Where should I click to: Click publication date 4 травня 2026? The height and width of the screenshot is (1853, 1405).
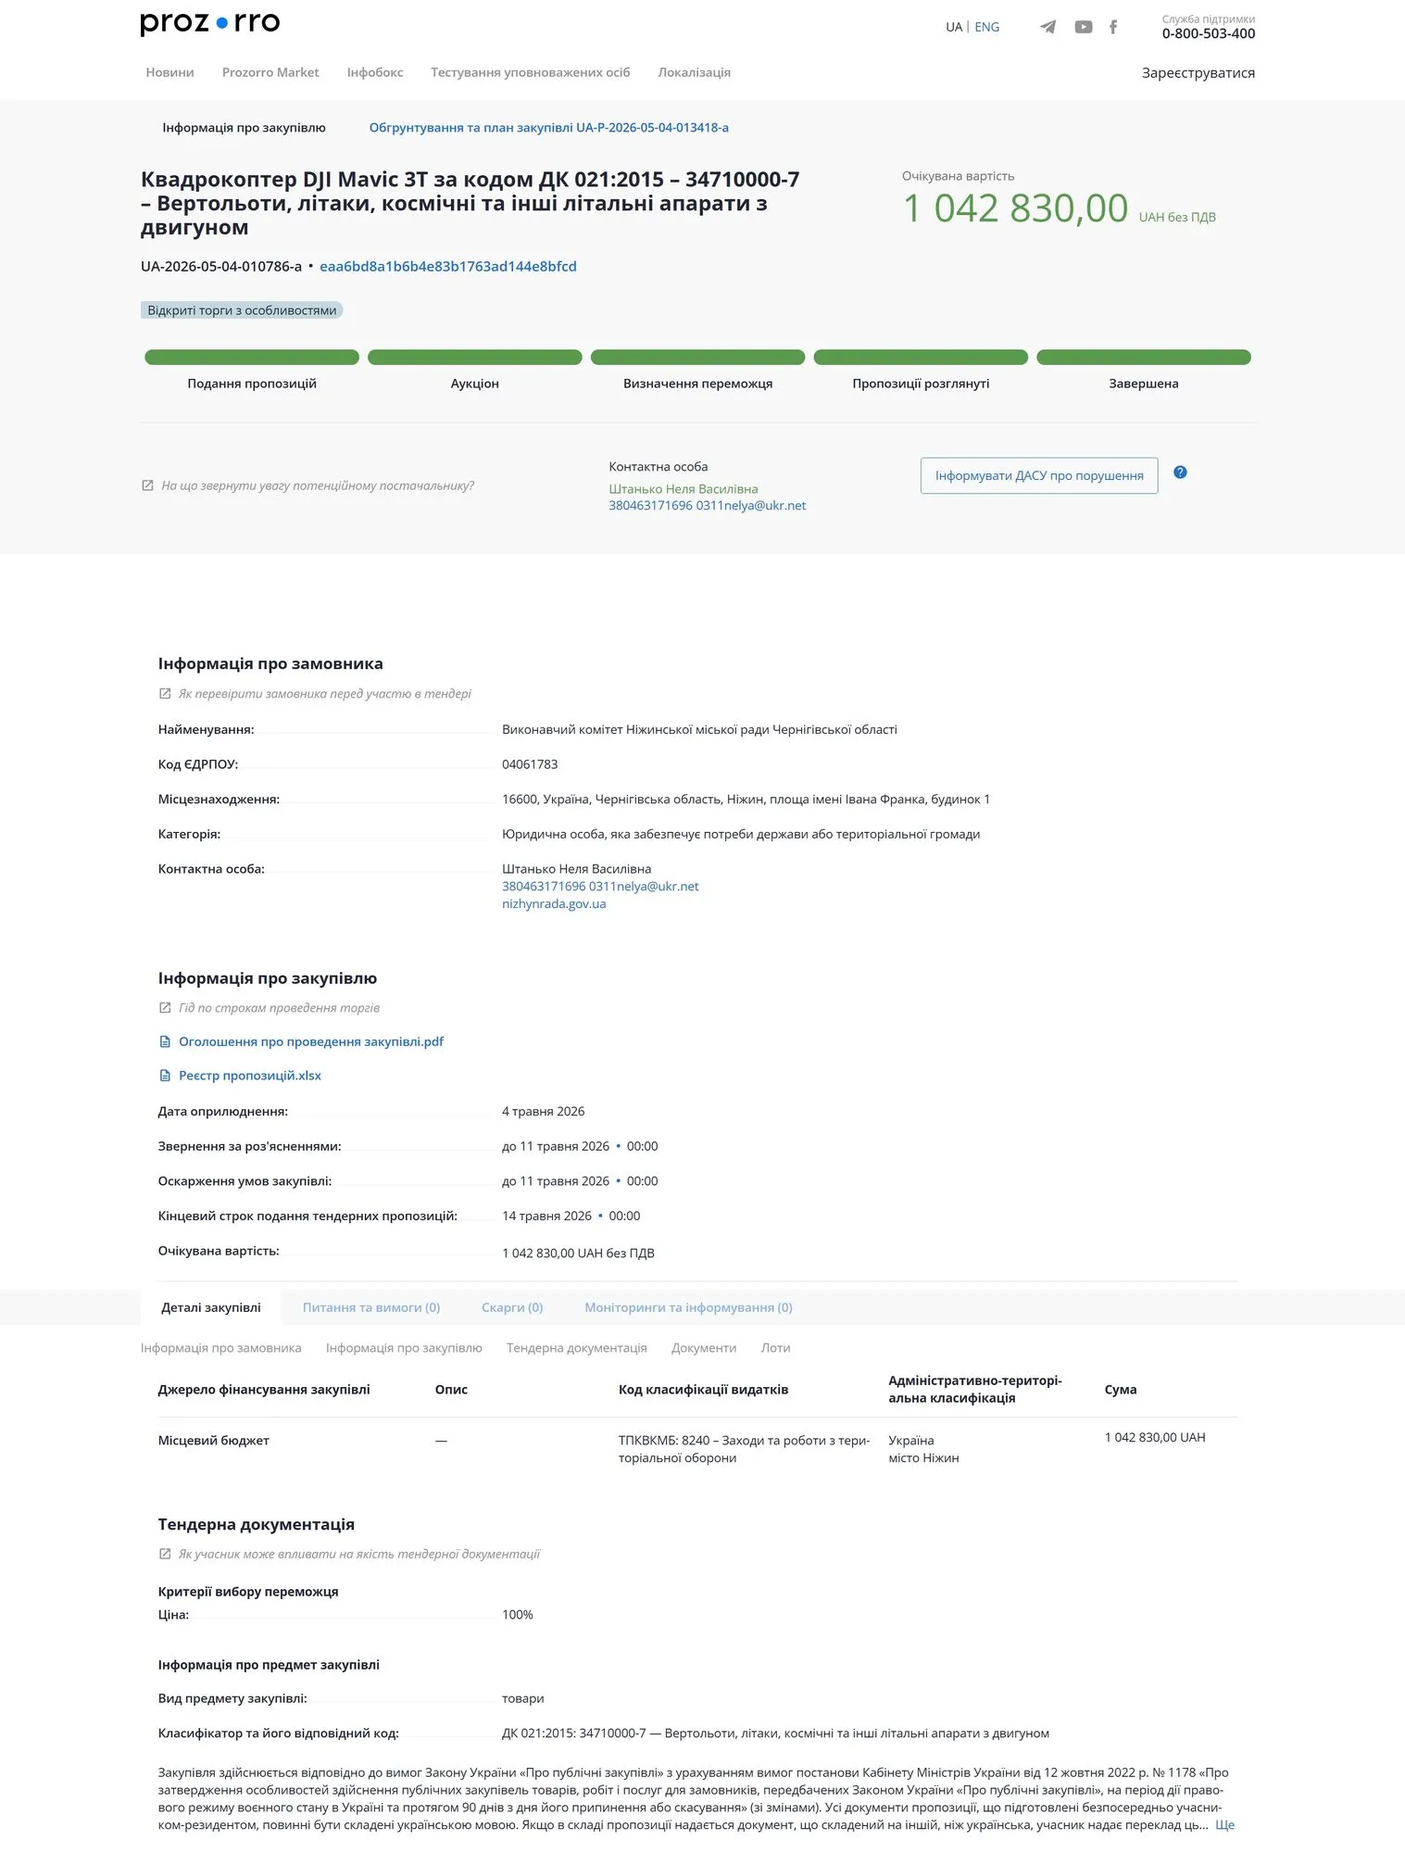tap(544, 1112)
